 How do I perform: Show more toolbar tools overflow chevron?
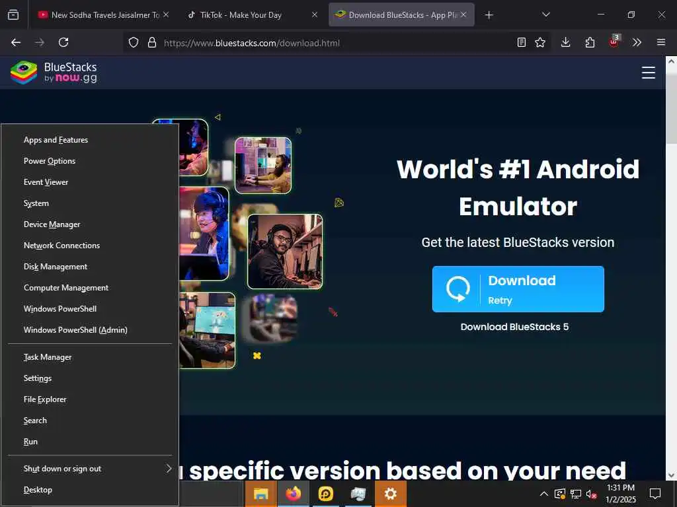(x=637, y=42)
